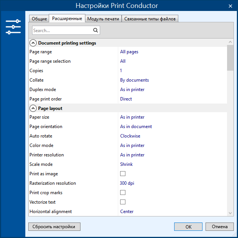Select the Расширенные tab
Viewport: 238px width, 238px height.
(67, 19)
